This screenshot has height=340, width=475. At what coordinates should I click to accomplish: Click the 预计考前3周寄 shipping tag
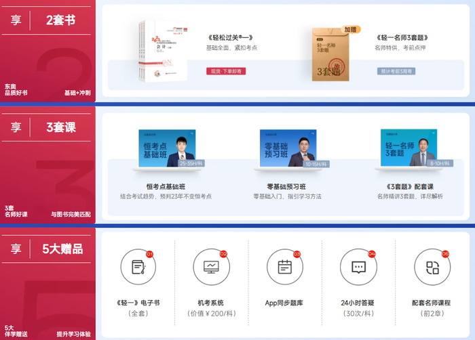(x=396, y=70)
